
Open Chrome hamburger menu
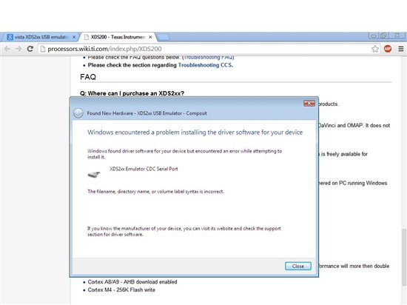tap(401, 49)
